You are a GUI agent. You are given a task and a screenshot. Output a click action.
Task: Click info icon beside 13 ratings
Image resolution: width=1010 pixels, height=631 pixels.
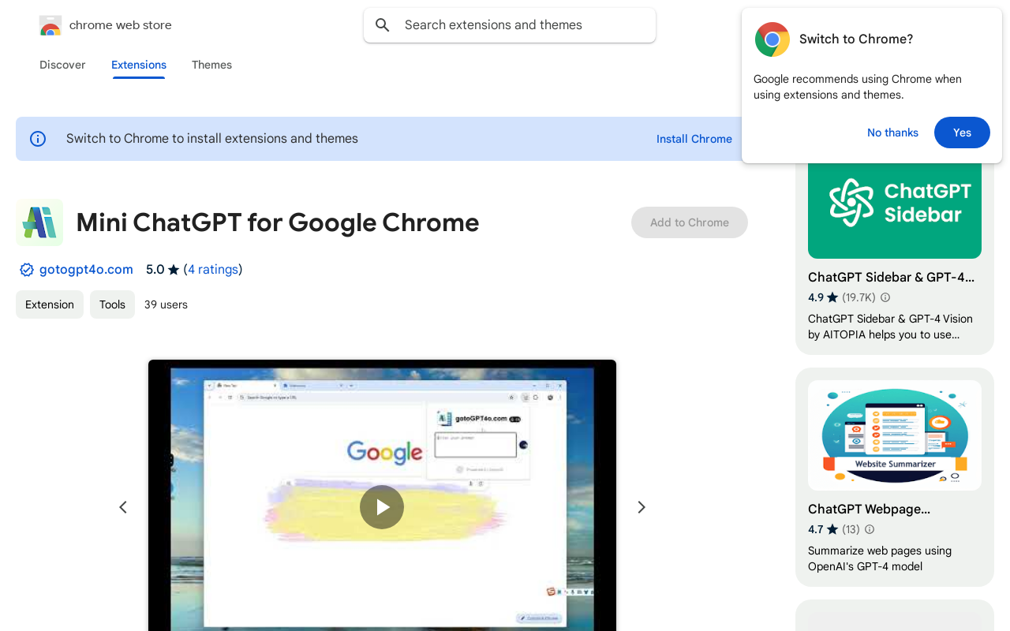tap(870, 529)
